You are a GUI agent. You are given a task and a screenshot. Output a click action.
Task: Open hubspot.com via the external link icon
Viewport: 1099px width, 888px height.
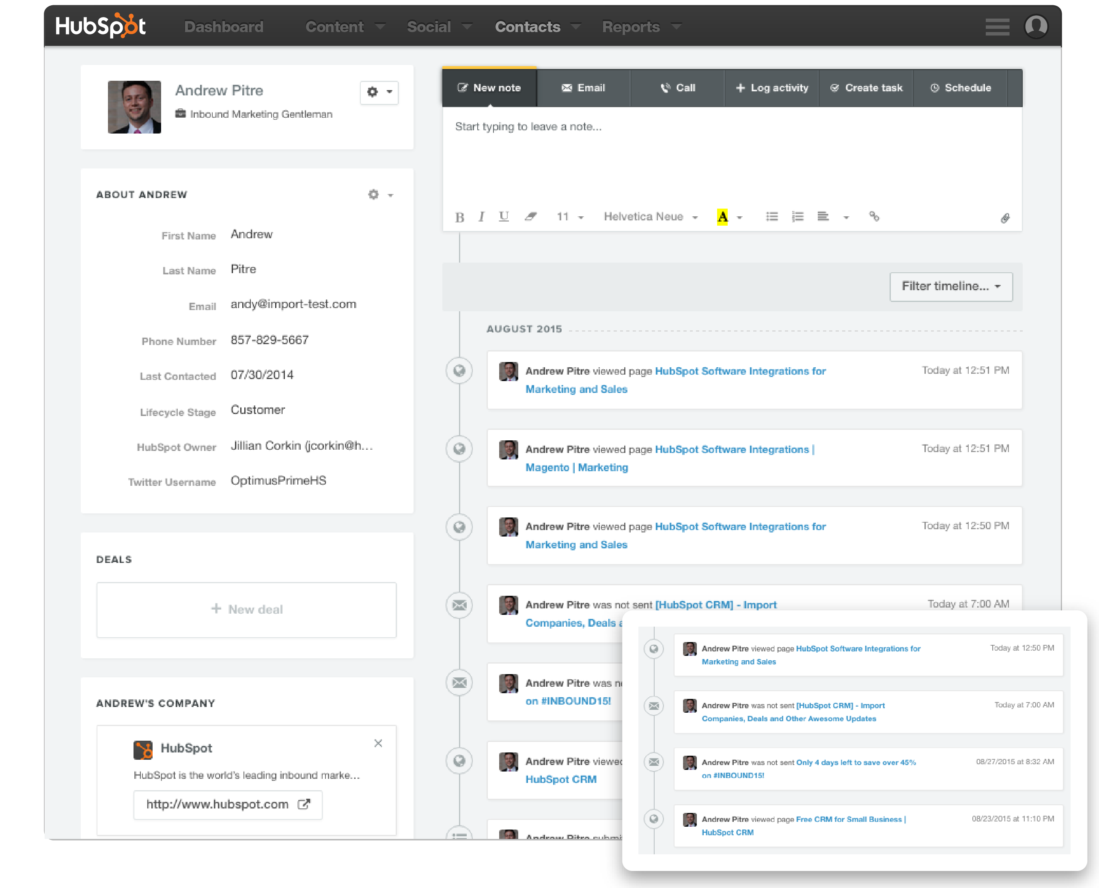(304, 804)
